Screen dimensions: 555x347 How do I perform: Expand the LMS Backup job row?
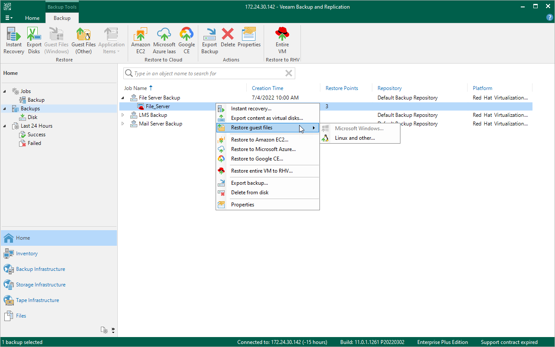tap(123, 115)
